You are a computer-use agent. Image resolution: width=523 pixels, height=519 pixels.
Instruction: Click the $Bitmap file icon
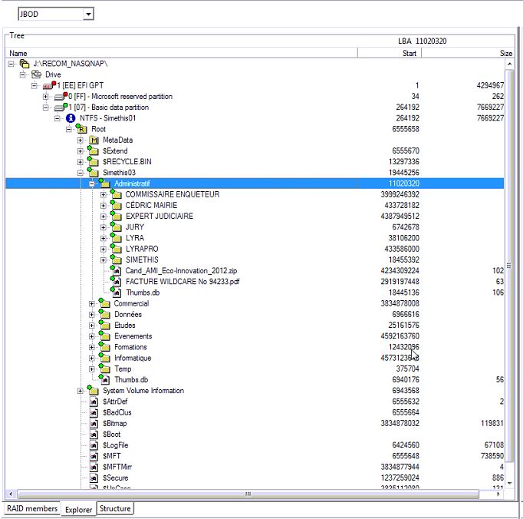pos(94,424)
